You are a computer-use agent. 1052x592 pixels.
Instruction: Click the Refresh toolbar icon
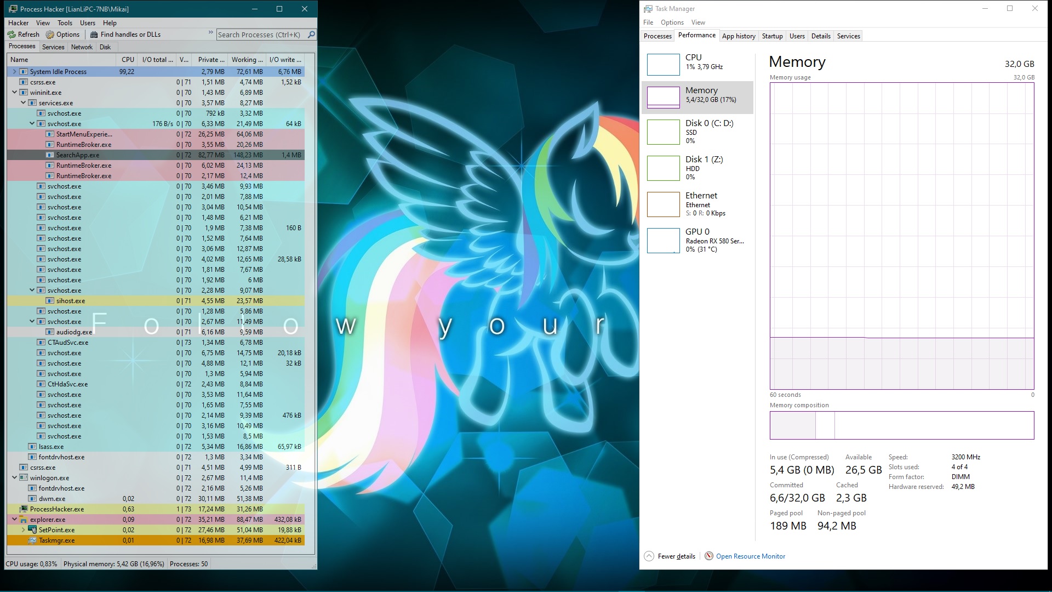point(12,35)
